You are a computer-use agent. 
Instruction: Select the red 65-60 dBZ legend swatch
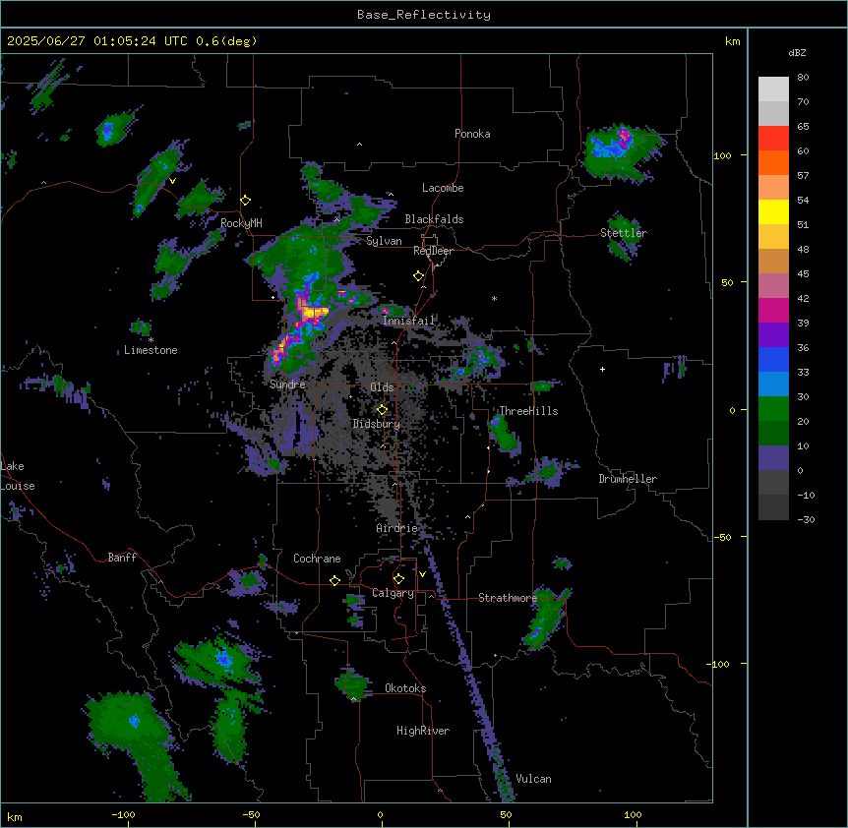click(773, 139)
